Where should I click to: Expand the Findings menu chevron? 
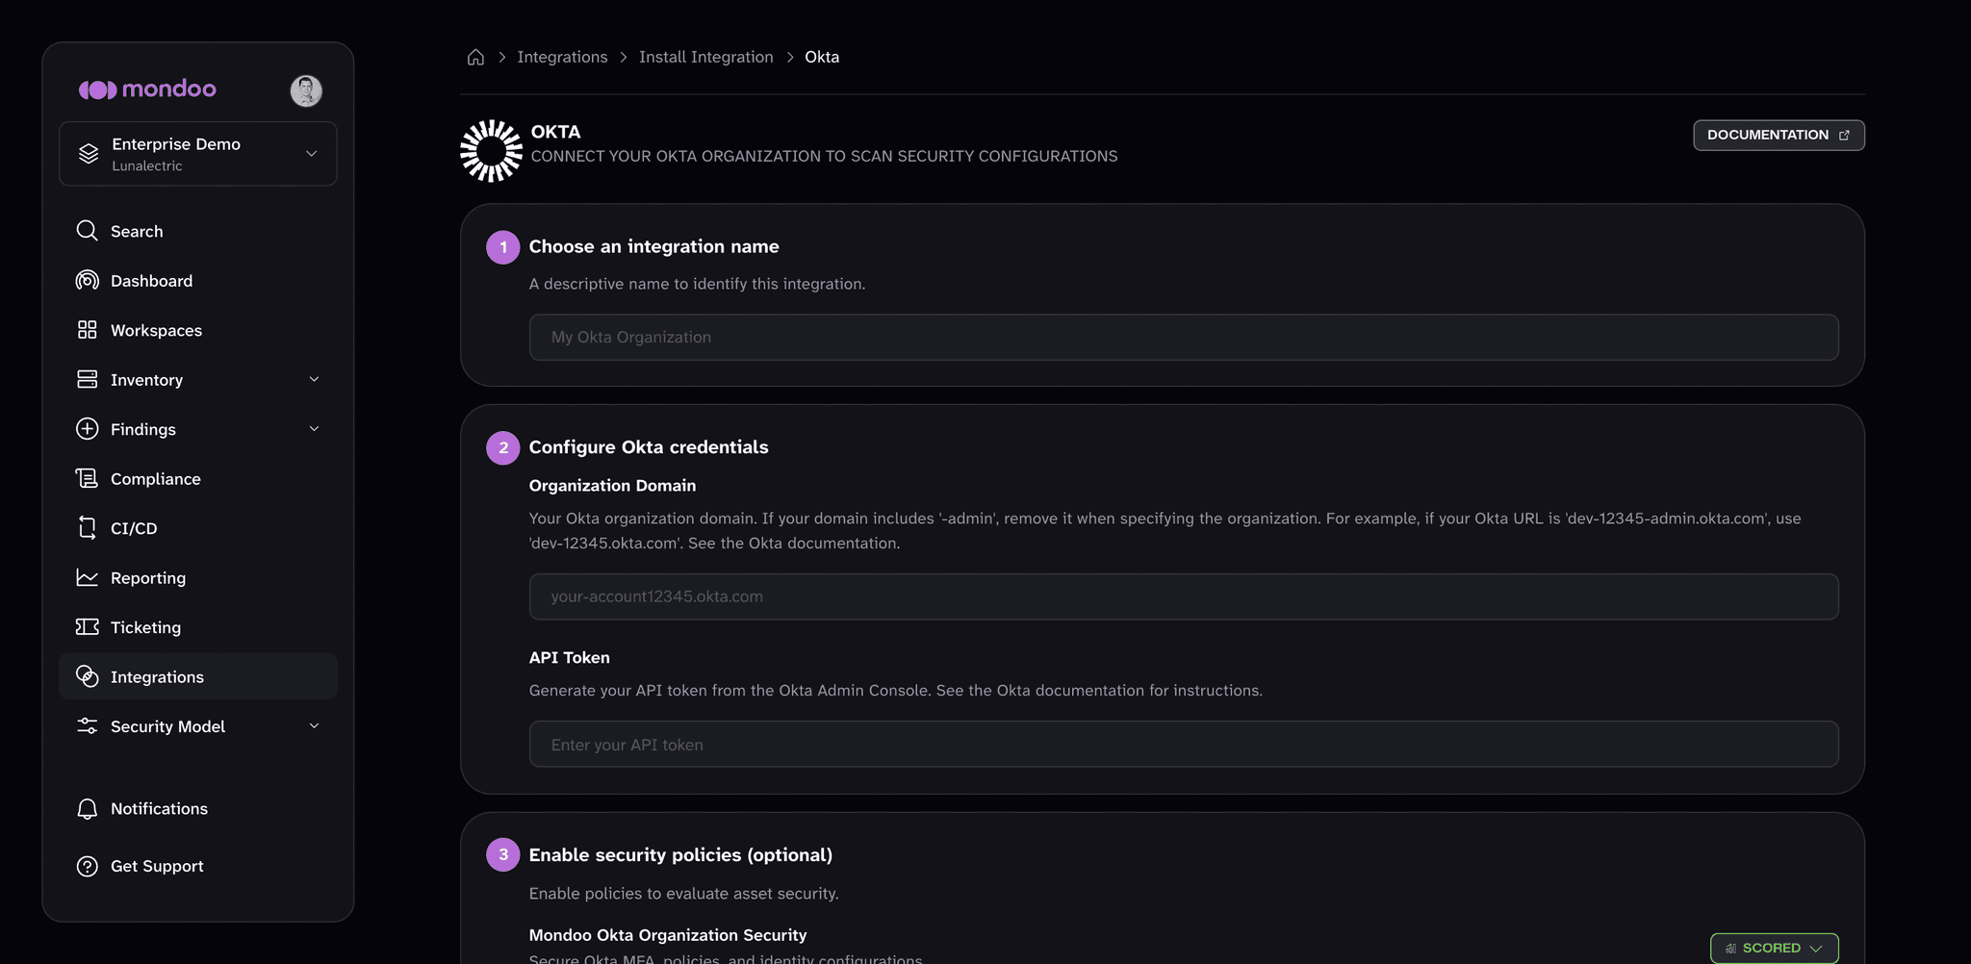(x=314, y=429)
